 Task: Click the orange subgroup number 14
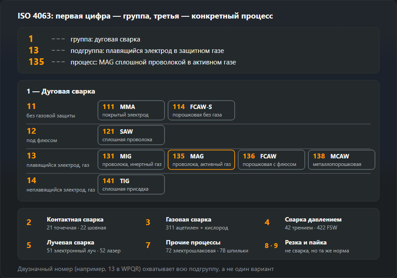(x=31, y=180)
